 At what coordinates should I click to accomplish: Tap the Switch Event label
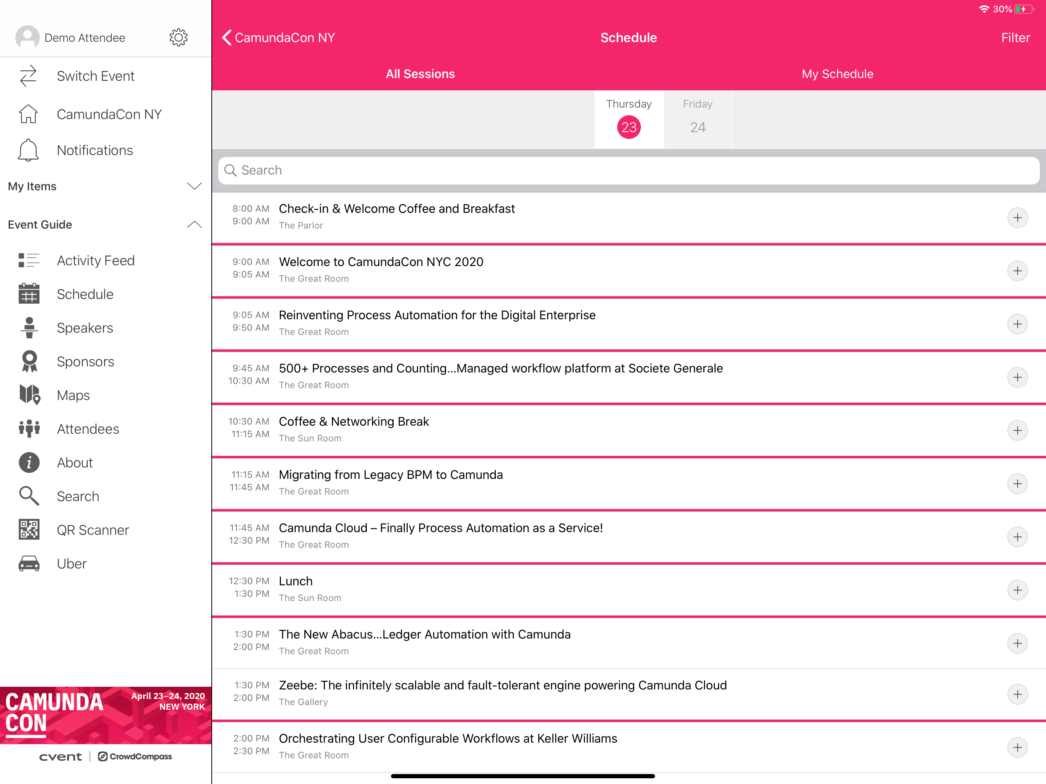95,76
